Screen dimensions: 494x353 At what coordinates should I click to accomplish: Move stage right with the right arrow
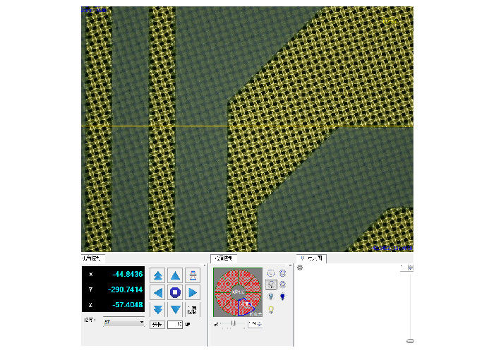[192, 292]
